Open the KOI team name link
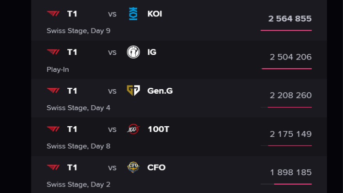This screenshot has width=343, height=193. pos(155,14)
